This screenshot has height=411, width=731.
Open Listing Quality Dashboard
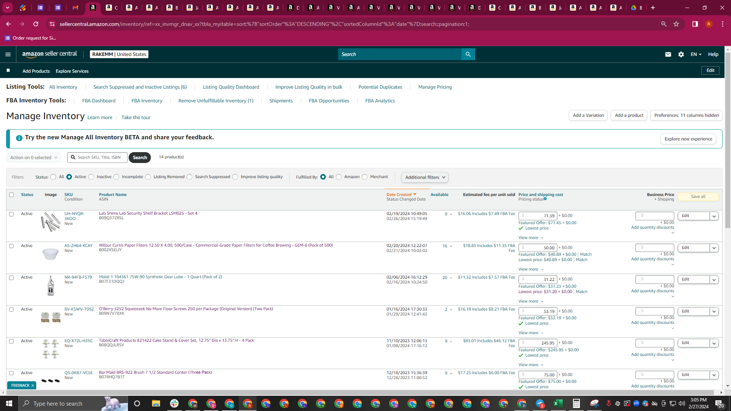(x=231, y=87)
